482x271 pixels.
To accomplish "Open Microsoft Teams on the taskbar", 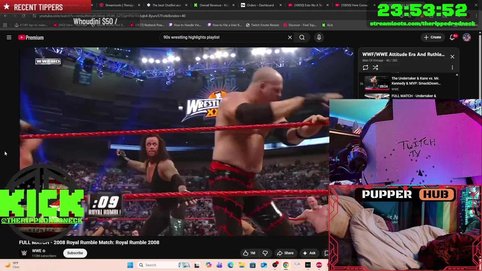I will coord(219,265).
